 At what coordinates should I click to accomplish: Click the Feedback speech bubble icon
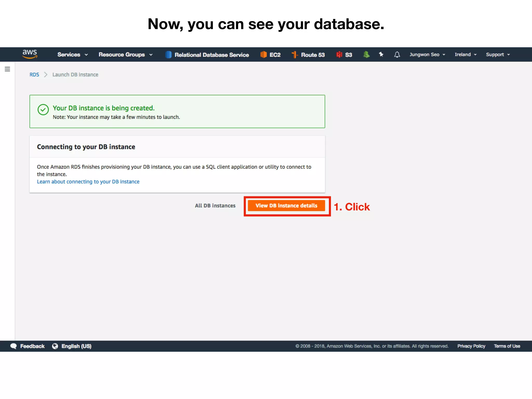pyautogui.click(x=14, y=346)
